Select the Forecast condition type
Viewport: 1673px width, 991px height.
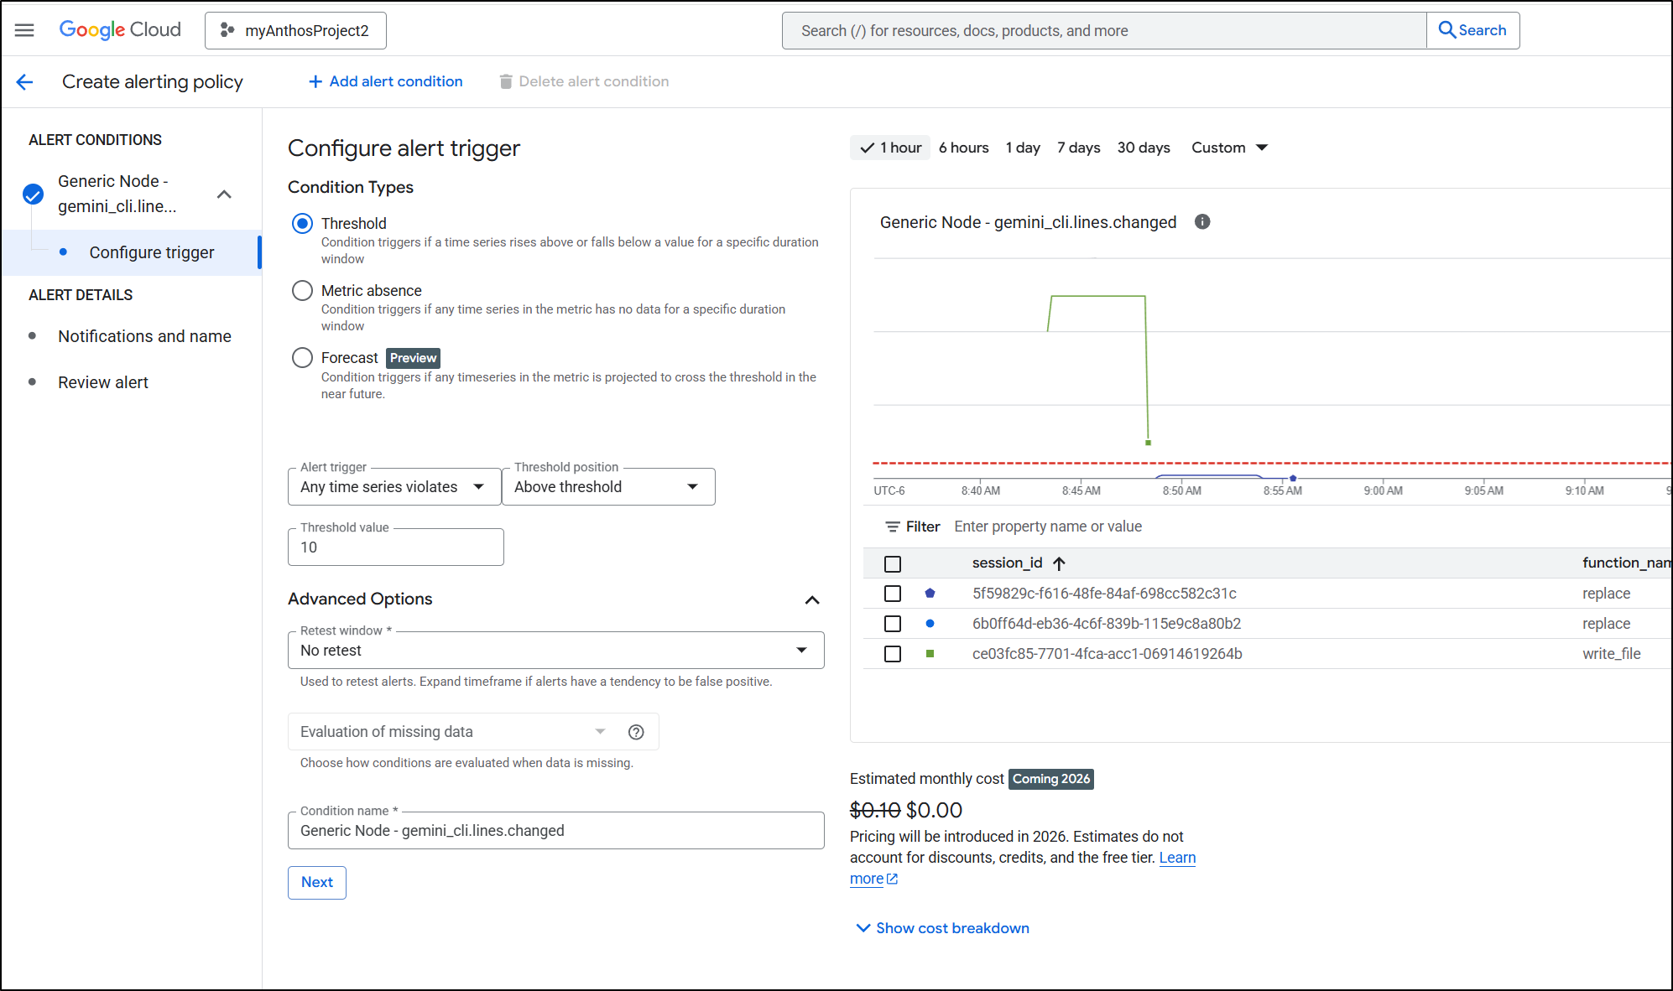click(x=302, y=358)
